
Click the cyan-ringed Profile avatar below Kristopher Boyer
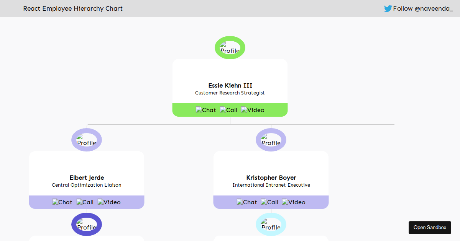(x=271, y=225)
